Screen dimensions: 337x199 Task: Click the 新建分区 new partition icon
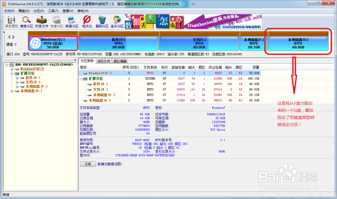coord(72,22)
